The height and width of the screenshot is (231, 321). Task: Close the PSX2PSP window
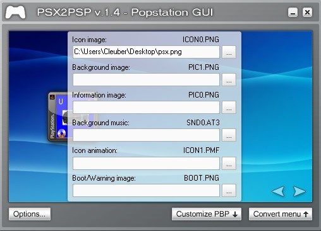[307, 13]
